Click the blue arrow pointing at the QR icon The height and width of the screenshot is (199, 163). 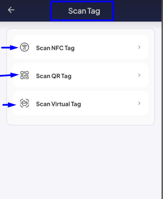9,75
